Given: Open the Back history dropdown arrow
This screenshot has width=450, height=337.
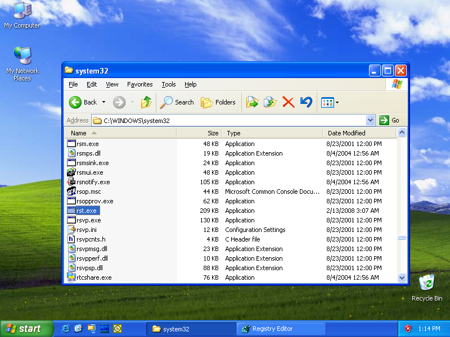Looking at the screenshot, I should point(104,102).
